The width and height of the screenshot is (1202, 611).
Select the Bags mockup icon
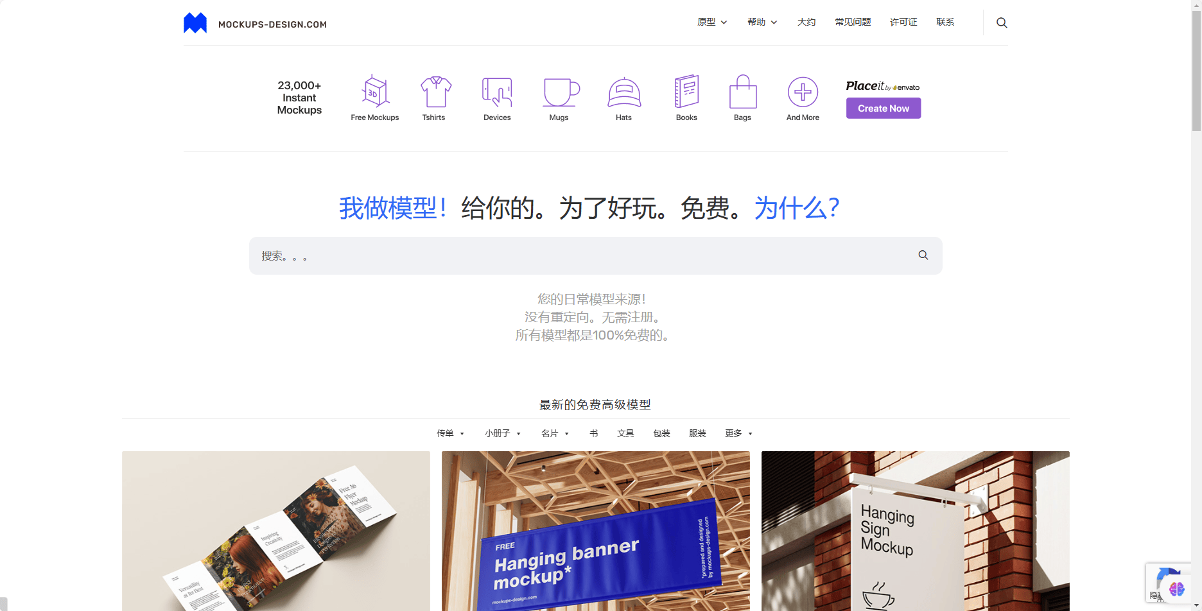pyautogui.click(x=743, y=93)
